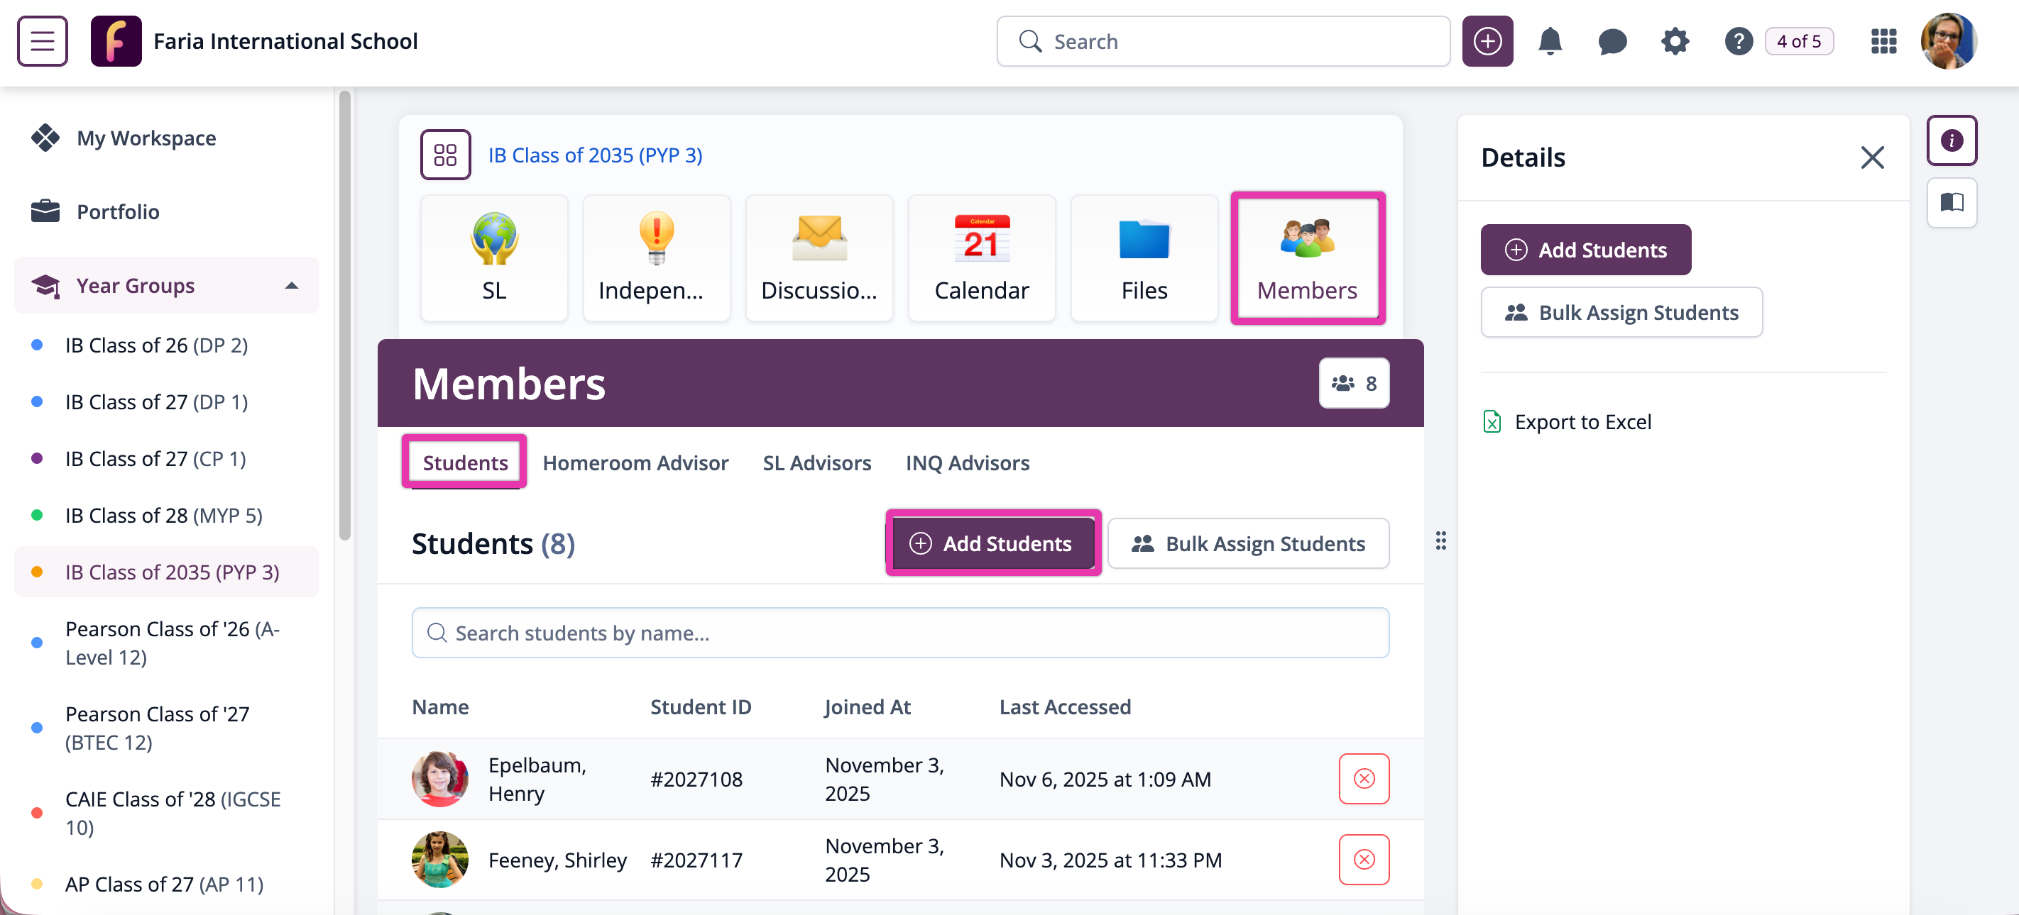Click student ID #2027117
2019x915 pixels.
coord(696,860)
